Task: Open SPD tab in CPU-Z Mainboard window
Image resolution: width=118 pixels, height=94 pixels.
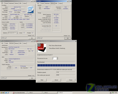Action: tap(20, 43)
